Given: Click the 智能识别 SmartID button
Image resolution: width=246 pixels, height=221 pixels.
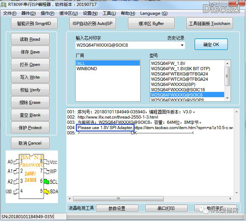Looking at the screenshot, I should coord(34,24).
